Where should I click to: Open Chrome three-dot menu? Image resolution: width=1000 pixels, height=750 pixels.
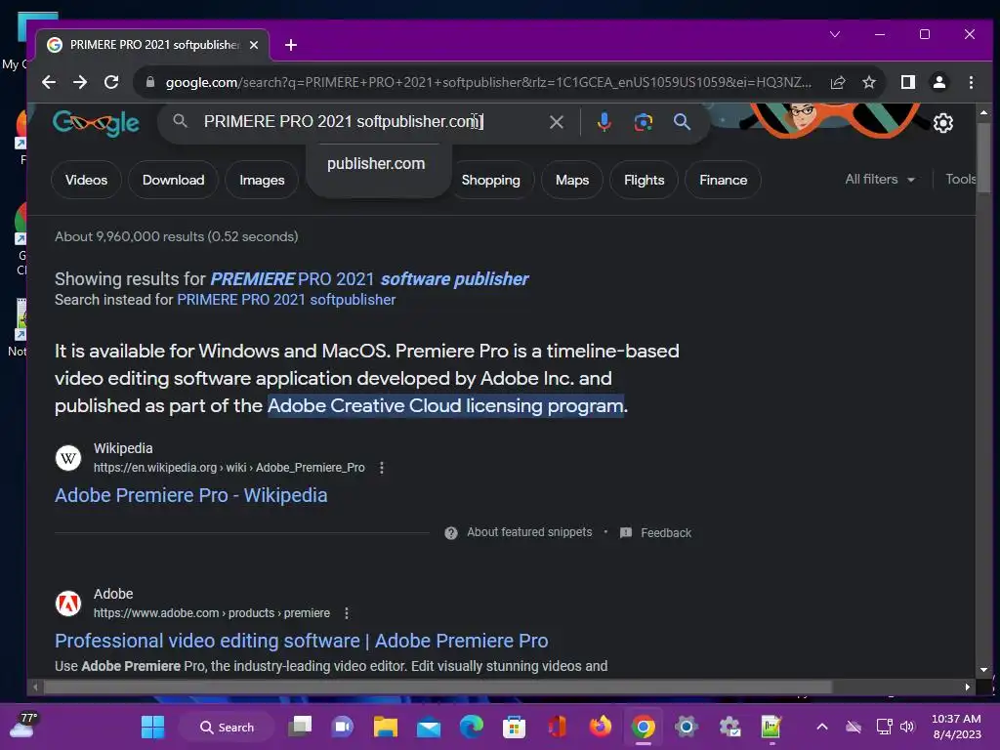971,82
